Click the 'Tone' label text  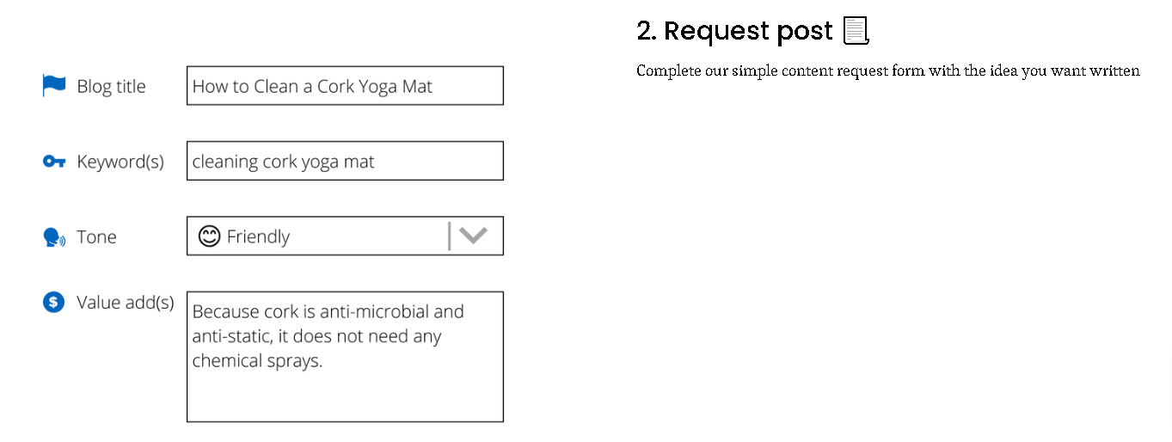96,237
